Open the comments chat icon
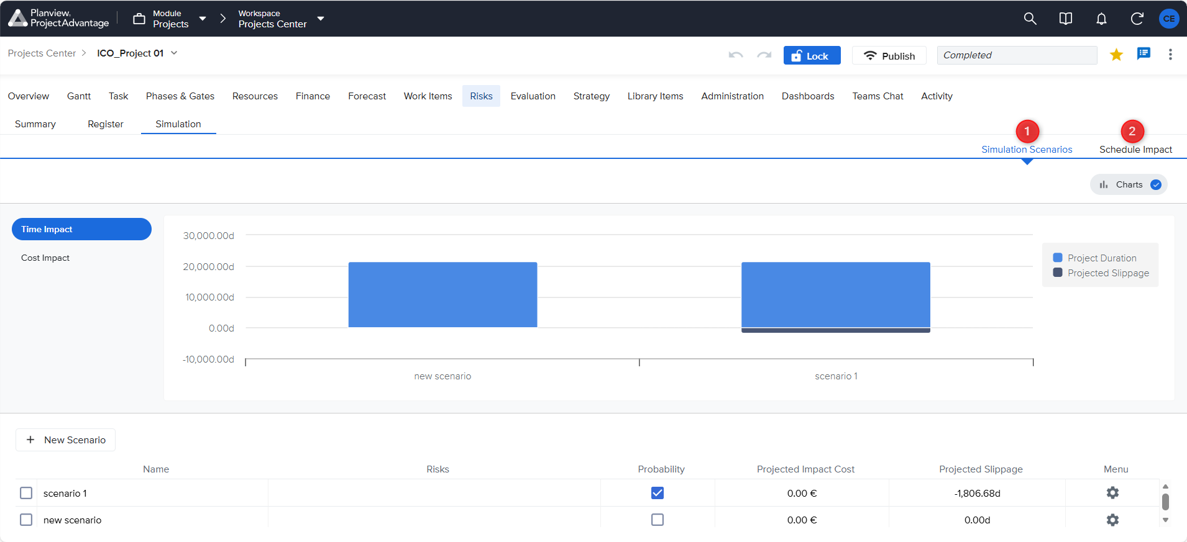This screenshot has width=1187, height=542. 1143,54
